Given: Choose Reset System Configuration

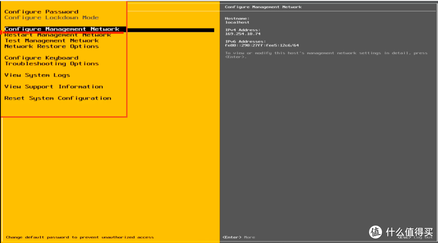Looking at the screenshot, I should tap(58, 98).
